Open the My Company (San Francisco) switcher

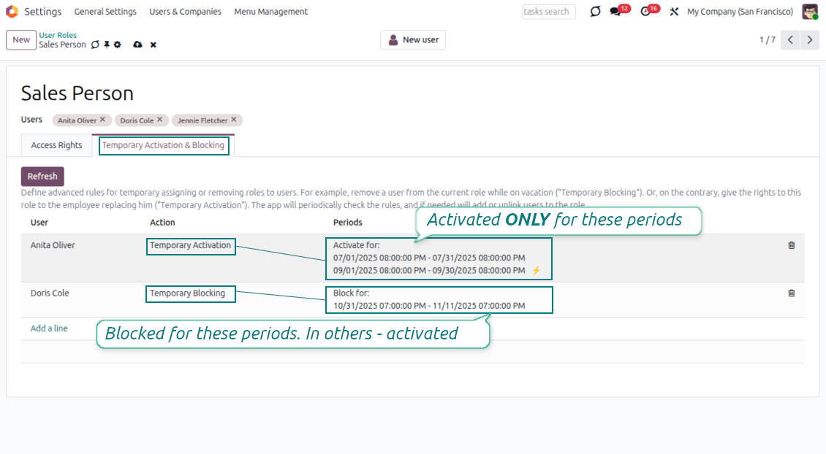point(740,12)
